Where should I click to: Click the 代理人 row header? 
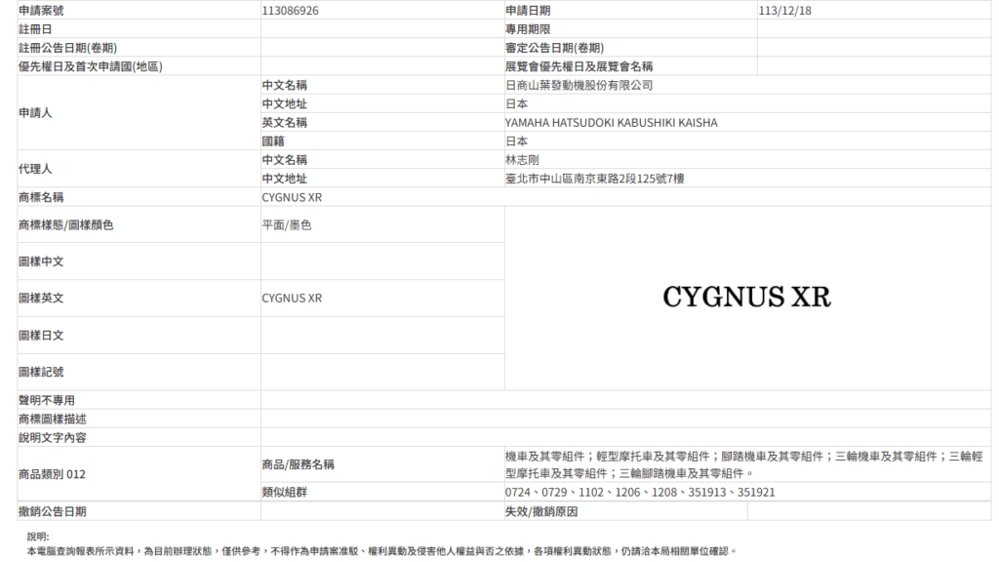pos(35,169)
